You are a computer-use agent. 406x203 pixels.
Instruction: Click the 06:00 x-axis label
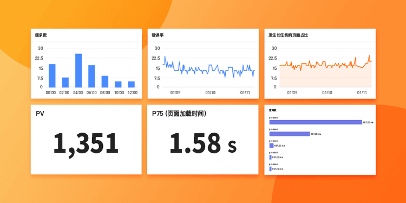pos(91,93)
